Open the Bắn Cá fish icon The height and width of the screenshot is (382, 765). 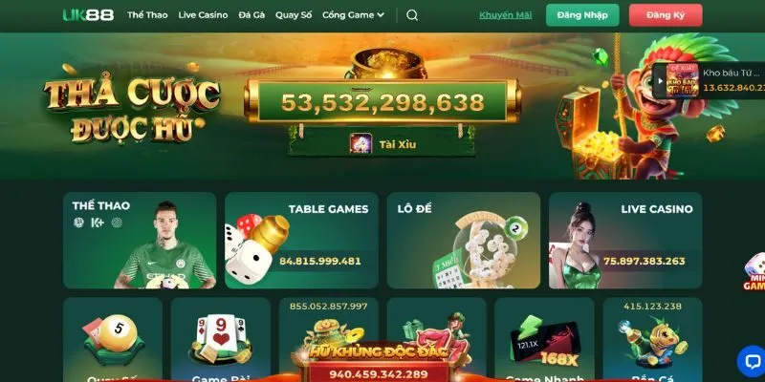click(652, 341)
